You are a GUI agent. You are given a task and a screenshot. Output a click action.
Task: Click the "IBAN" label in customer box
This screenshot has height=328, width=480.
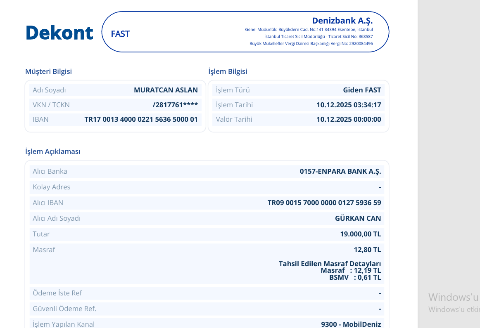pyautogui.click(x=40, y=120)
